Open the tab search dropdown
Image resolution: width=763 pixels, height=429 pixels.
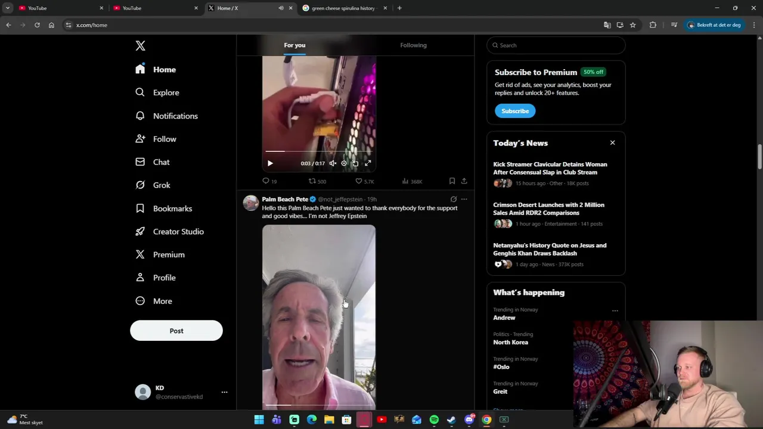click(7, 8)
